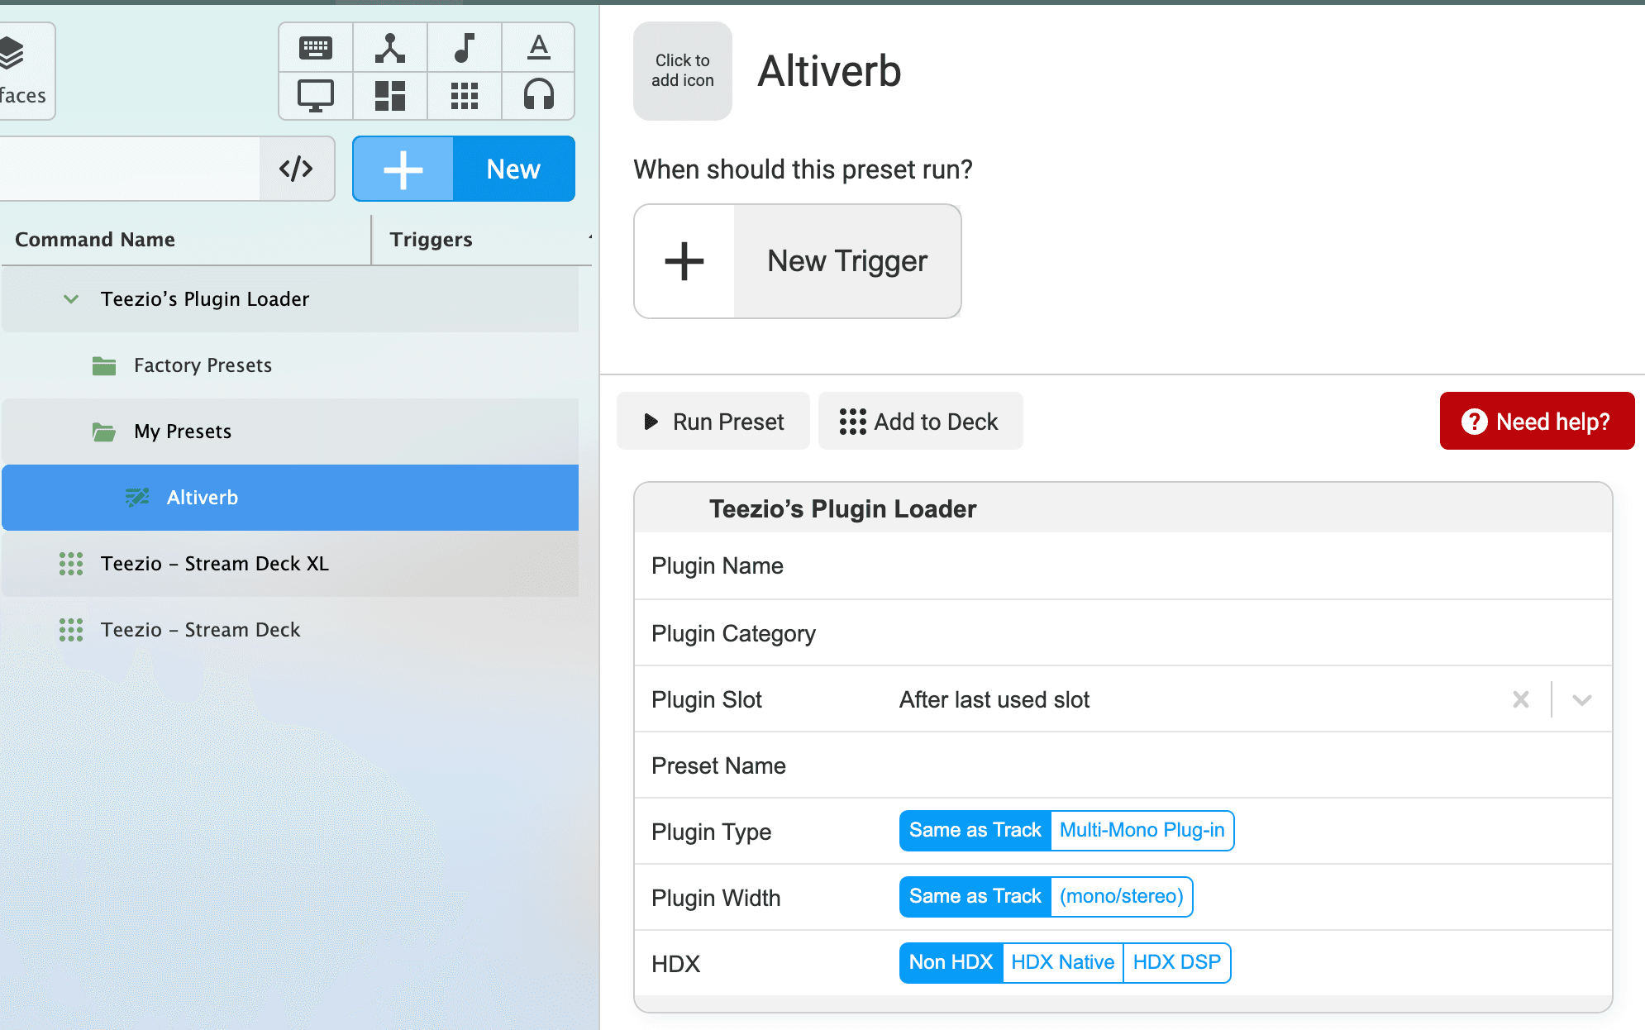
Task: Select the dashboard tiles filter icon
Action: tap(390, 95)
